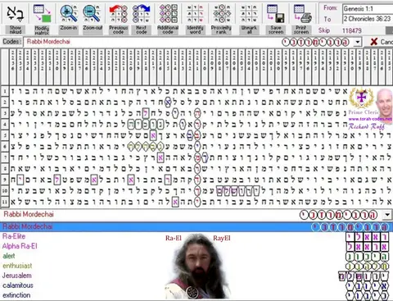Select the Jerusalem term in list
Viewport: 393px width, 301px height.
click(17, 276)
